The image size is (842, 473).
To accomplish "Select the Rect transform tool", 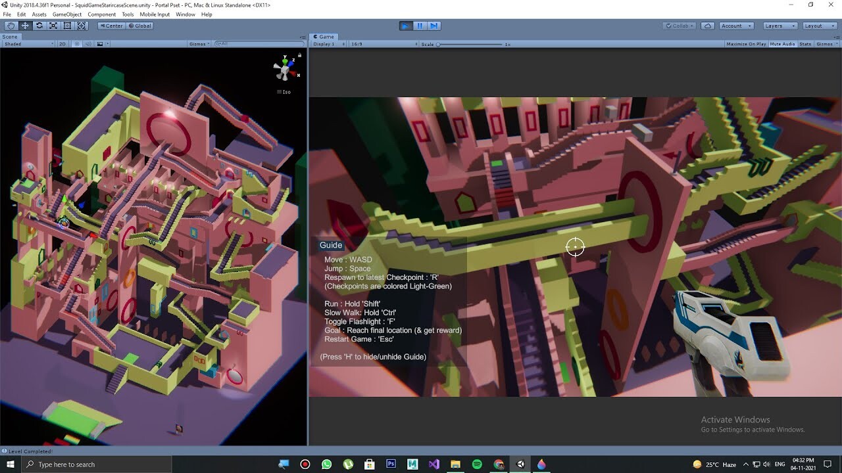I will click(68, 26).
